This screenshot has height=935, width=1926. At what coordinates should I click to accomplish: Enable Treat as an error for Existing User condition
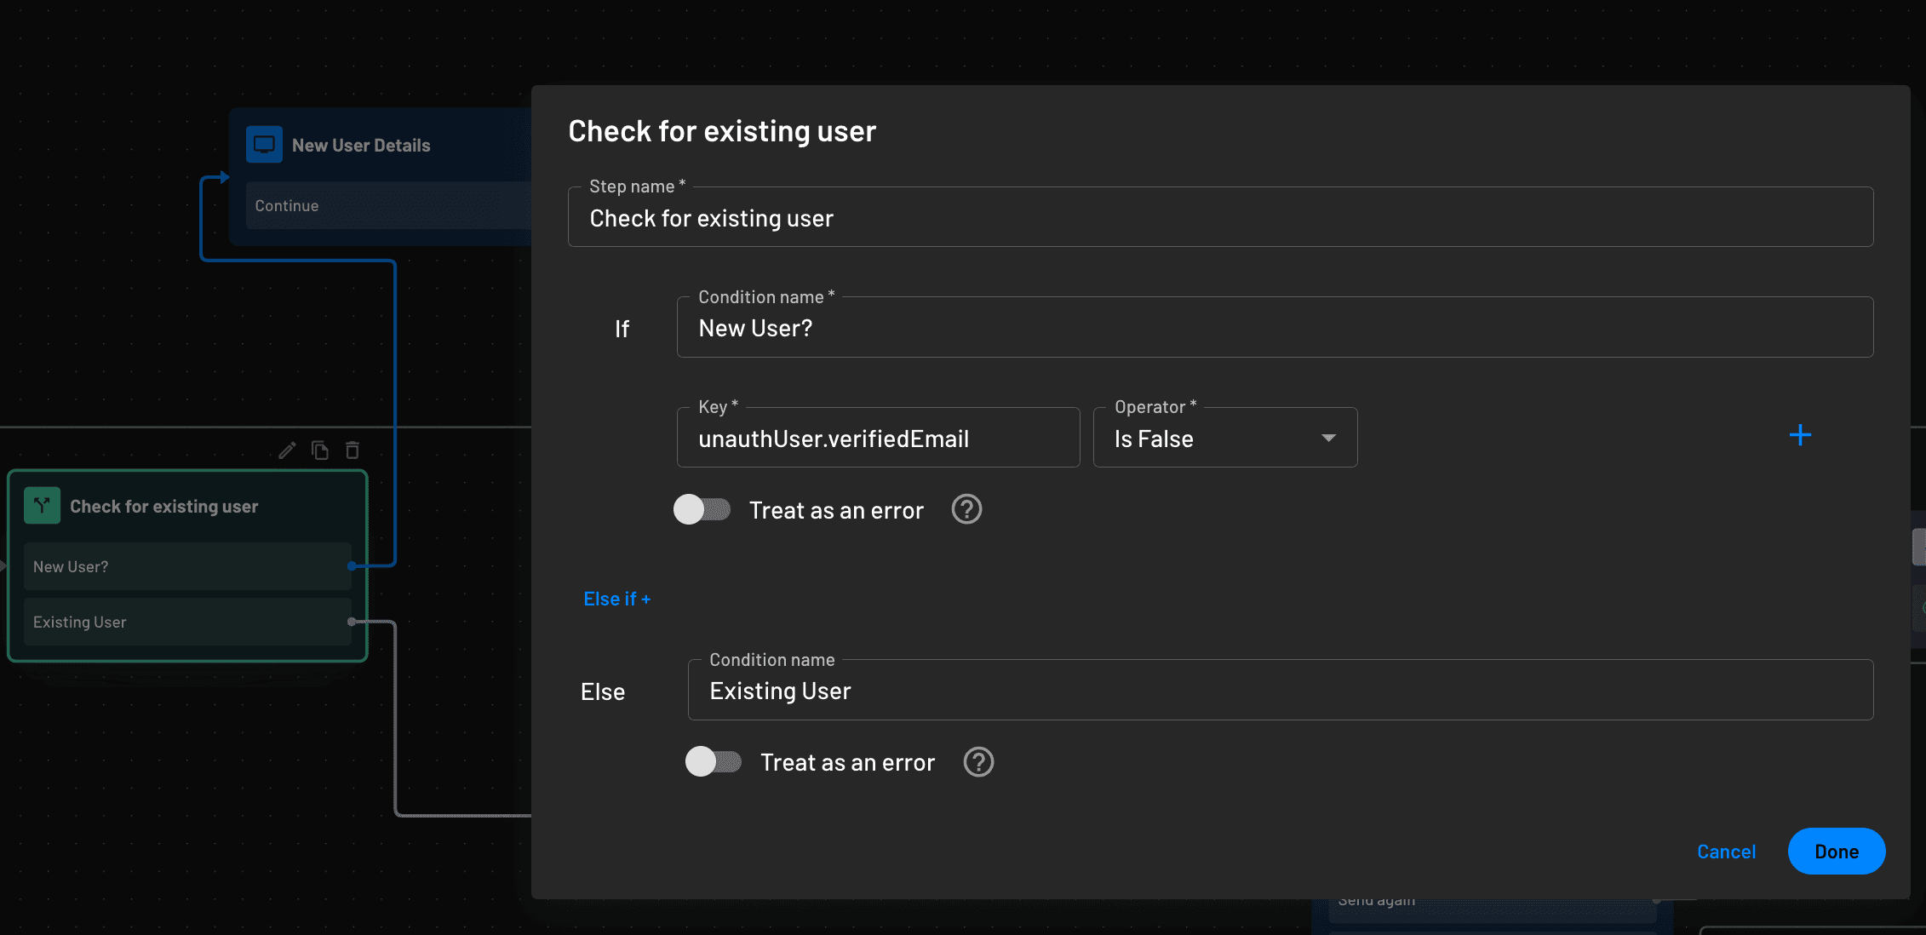[714, 761]
